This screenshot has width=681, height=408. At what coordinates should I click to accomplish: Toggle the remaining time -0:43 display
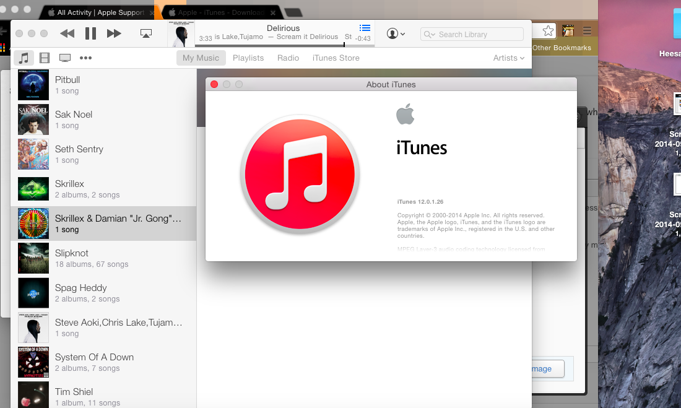tap(363, 38)
